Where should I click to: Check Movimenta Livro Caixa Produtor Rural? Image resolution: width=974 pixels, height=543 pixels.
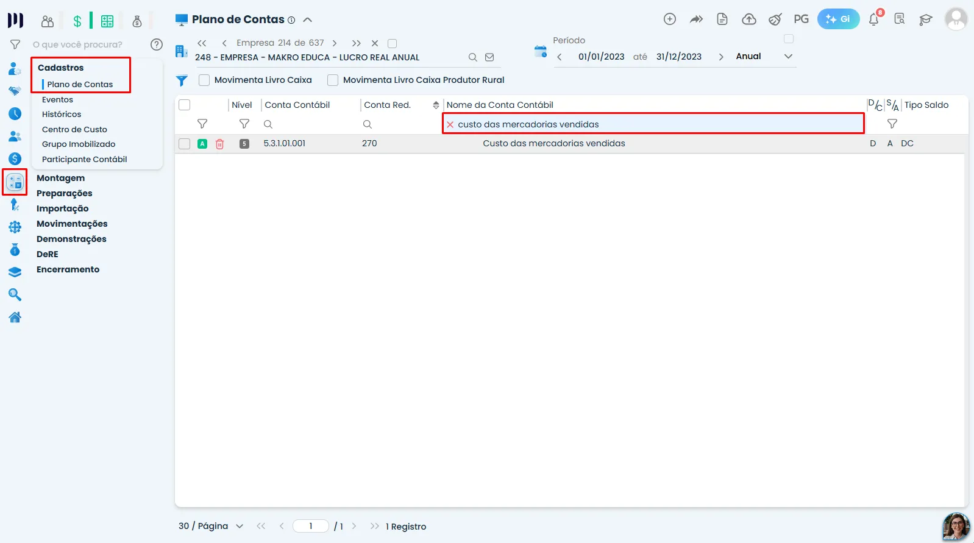(333, 80)
